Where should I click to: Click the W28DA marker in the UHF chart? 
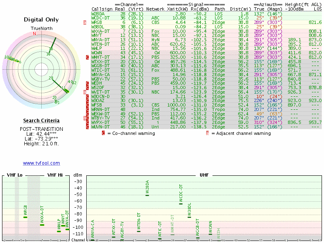click(x=147, y=195)
